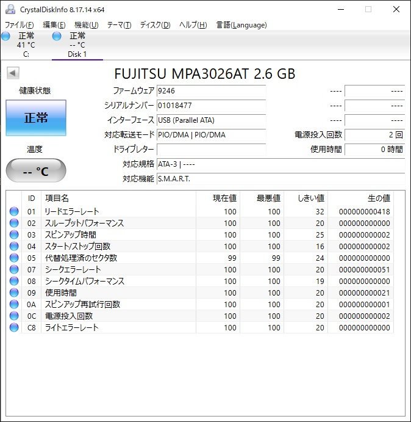
Task: Click the serial number field 01018477
Action: [211, 106]
